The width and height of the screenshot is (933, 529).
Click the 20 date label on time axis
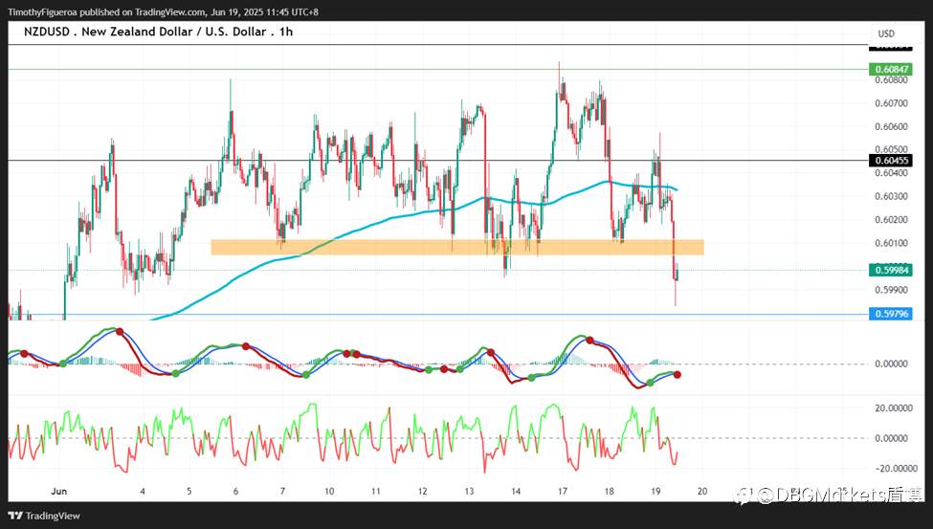(x=702, y=492)
